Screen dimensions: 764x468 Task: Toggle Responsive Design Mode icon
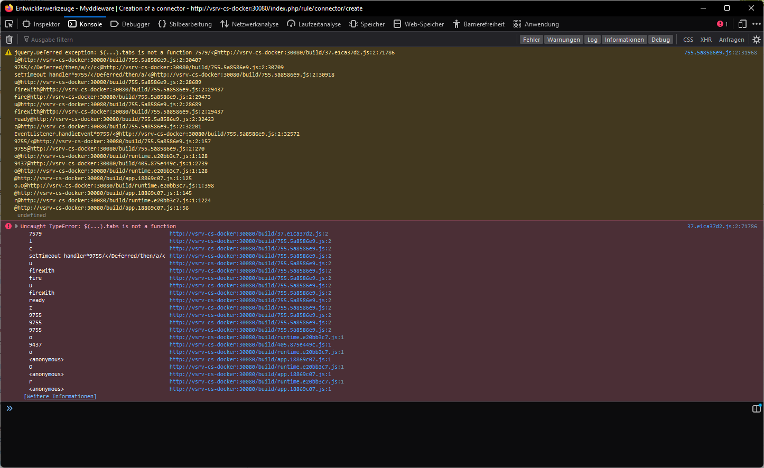click(742, 24)
